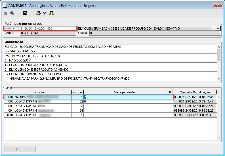Screen dimensions: 225x156
Task: Select first line FUNCAO - BLOQUEIA TRANSACAO
Action: pyautogui.click(x=110, y=47)
